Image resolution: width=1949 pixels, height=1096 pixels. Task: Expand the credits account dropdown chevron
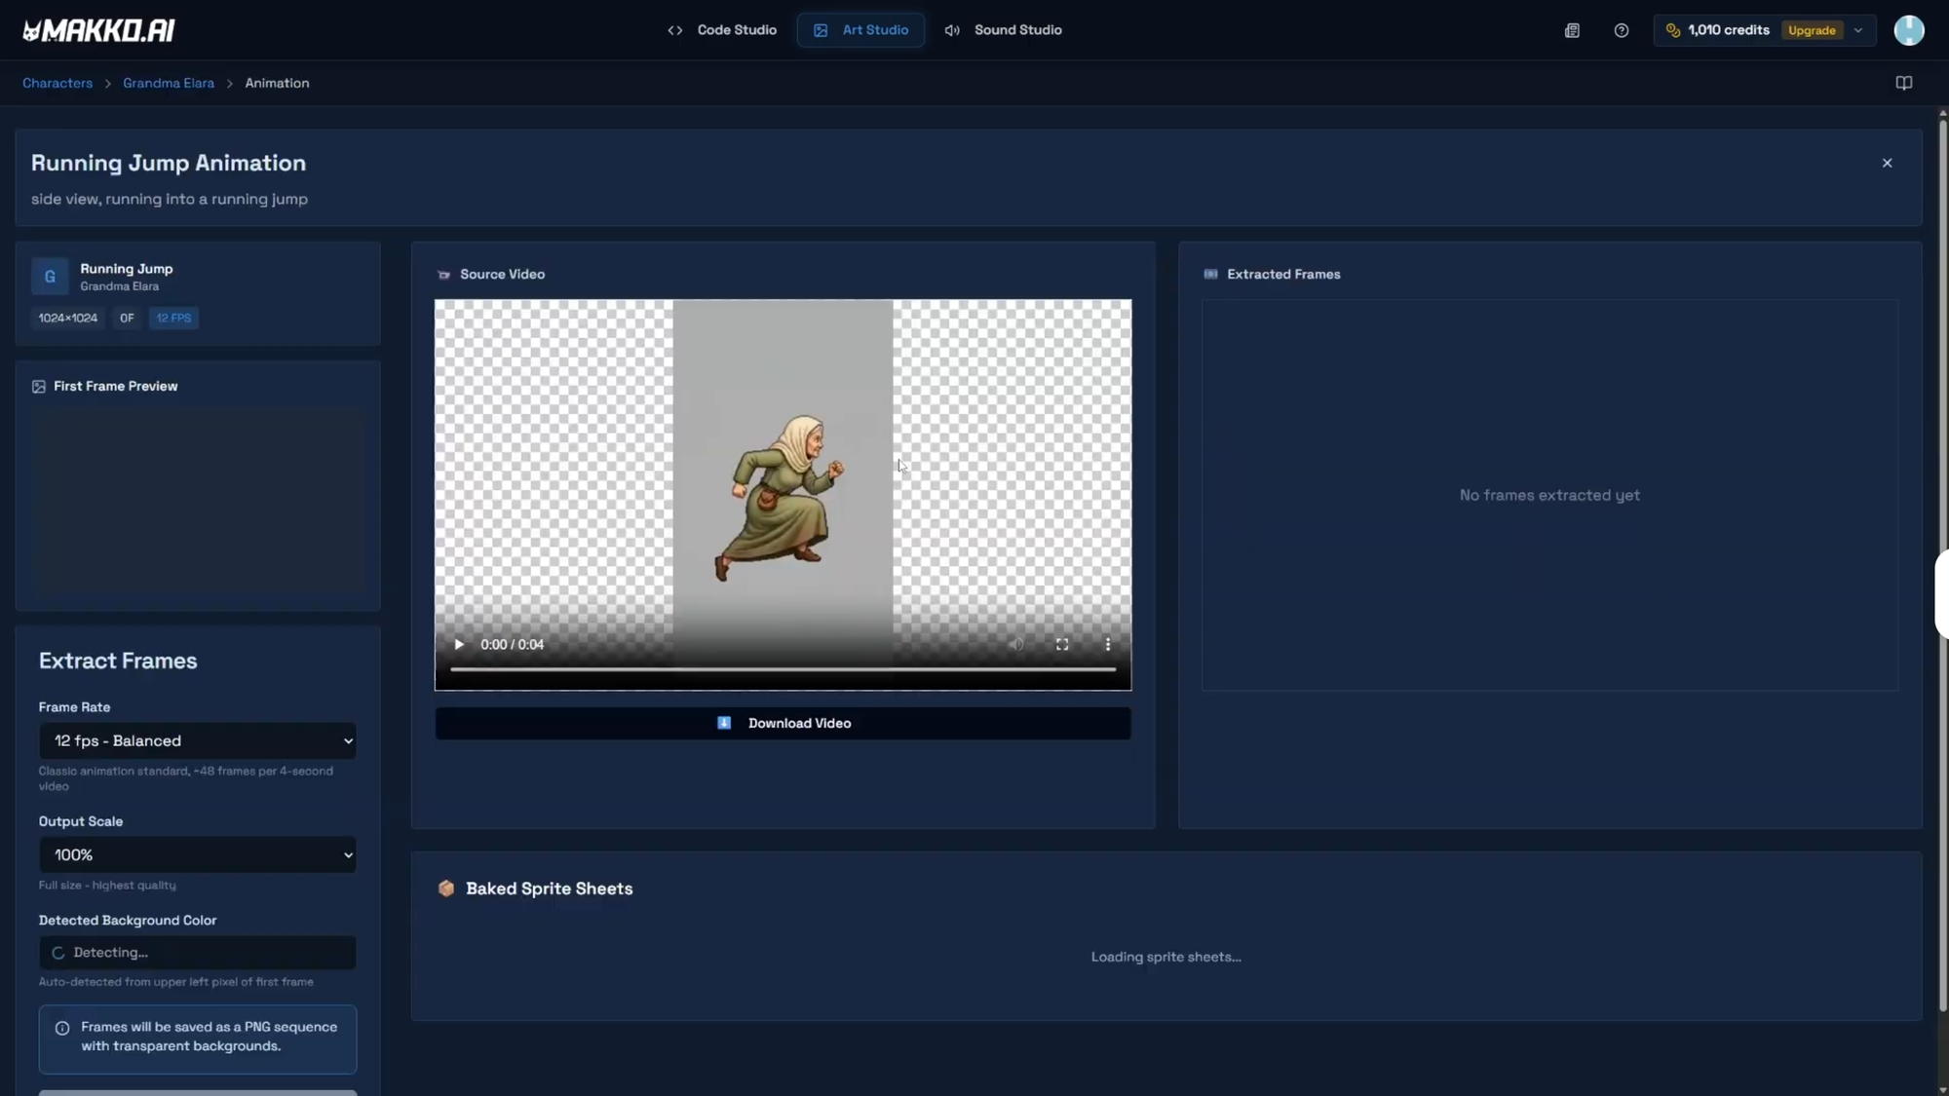[1858, 30]
